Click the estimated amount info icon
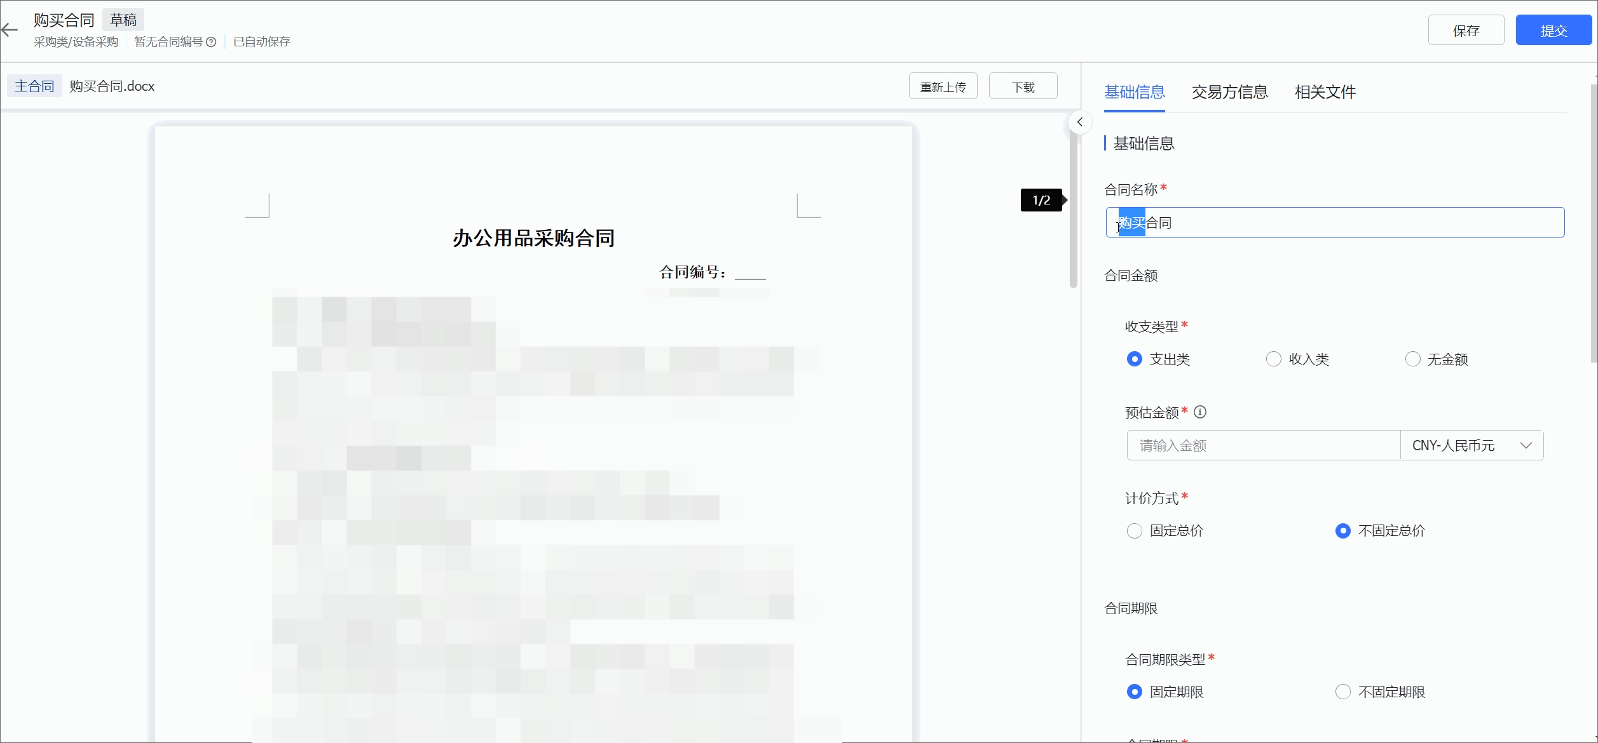 click(1200, 412)
